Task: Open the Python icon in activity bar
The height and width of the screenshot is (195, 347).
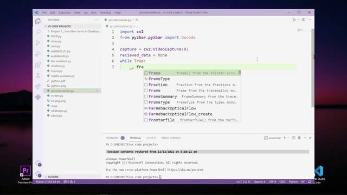Action: pyautogui.click(x=38, y=97)
